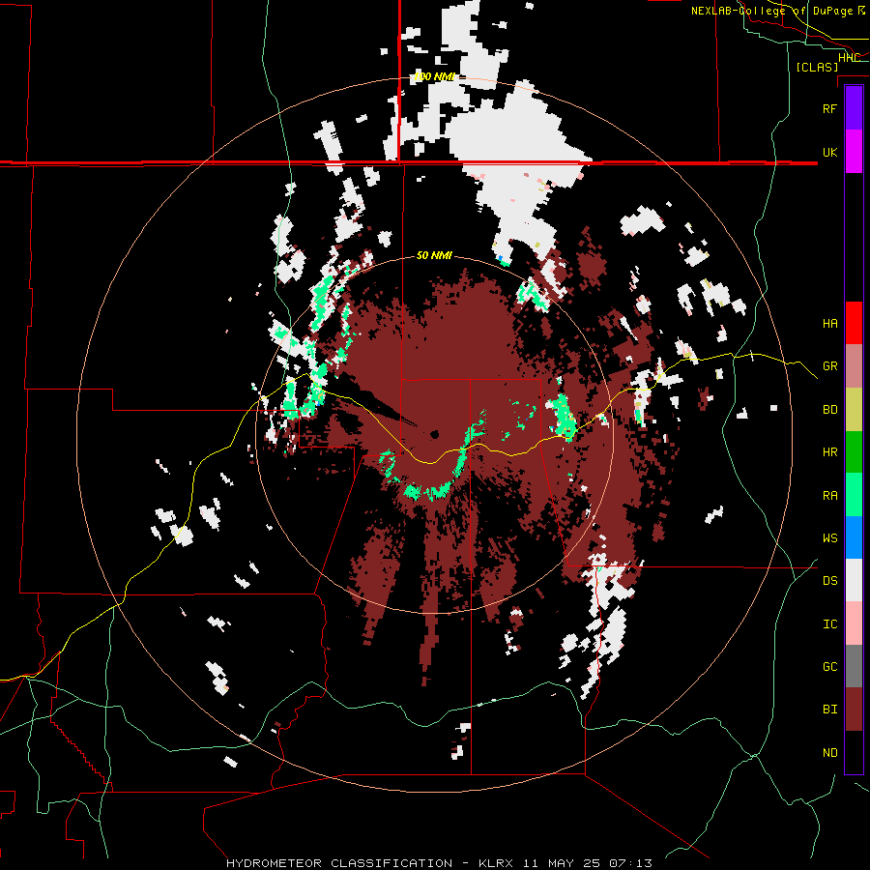Click the "HYDROMETEOR CLASSIFICATION - KLRX" title text

[x=369, y=863]
